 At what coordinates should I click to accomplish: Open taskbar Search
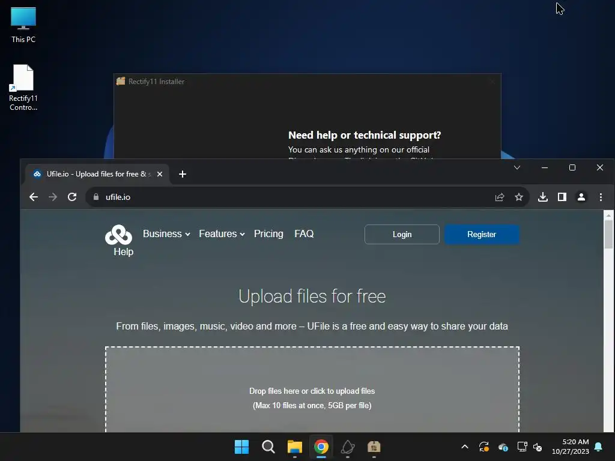pyautogui.click(x=268, y=447)
